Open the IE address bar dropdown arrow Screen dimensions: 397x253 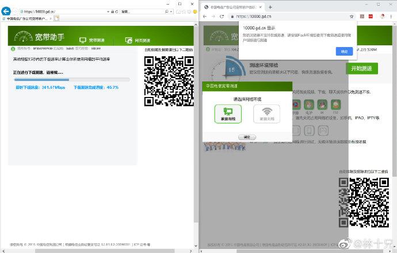pos(108,11)
